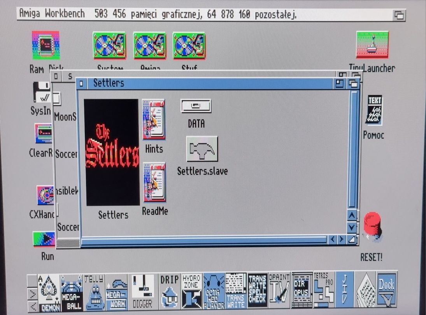Open the Hints document icon
This screenshot has width=426, height=315.
tap(154, 120)
